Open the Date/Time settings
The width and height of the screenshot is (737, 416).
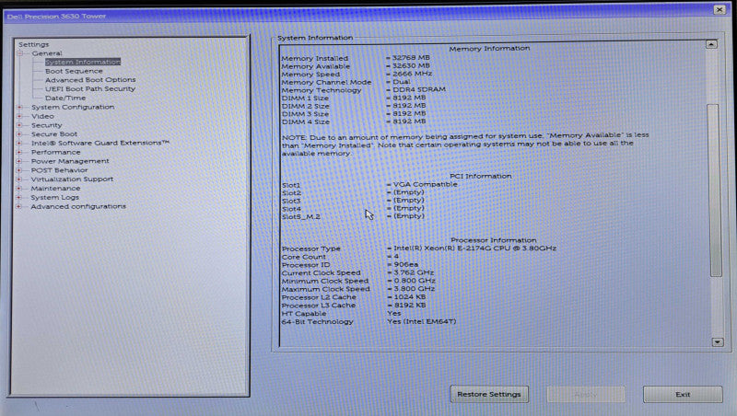pos(65,98)
